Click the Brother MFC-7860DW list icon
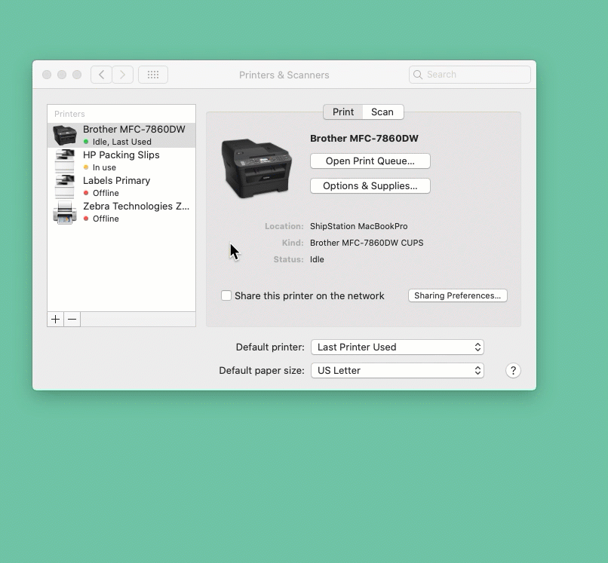The width and height of the screenshot is (608, 563). click(65, 135)
